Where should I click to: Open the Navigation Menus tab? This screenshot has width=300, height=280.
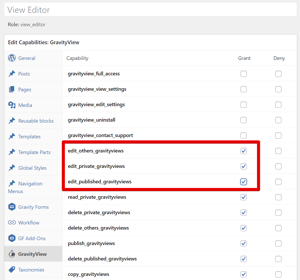pyautogui.click(x=30, y=184)
